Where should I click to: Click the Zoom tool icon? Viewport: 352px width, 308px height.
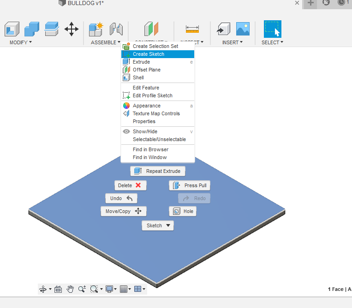82,289
